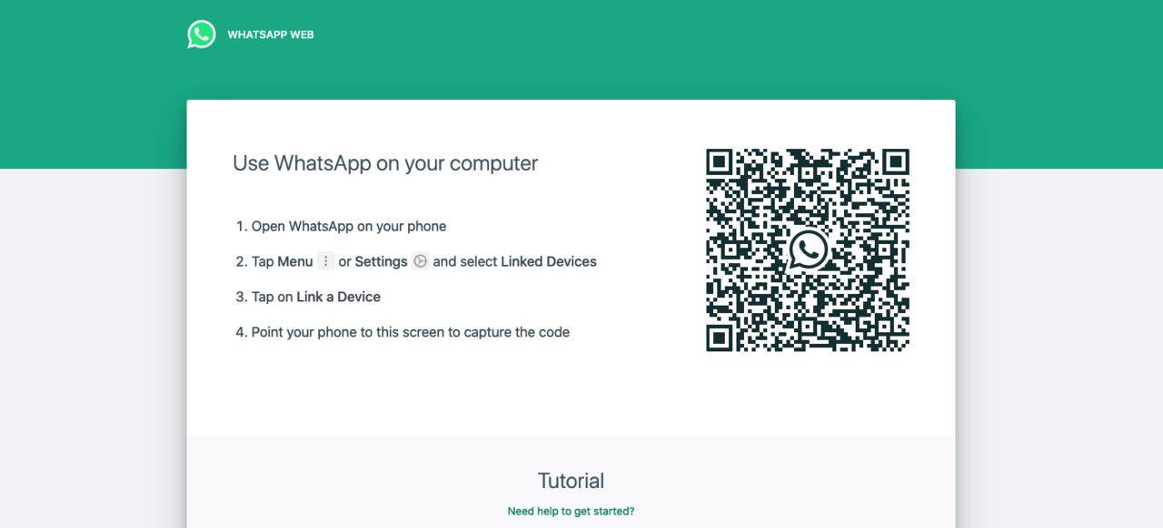Click the three-dot Menu icon in step 2
The height and width of the screenshot is (528, 1163).
point(326,261)
